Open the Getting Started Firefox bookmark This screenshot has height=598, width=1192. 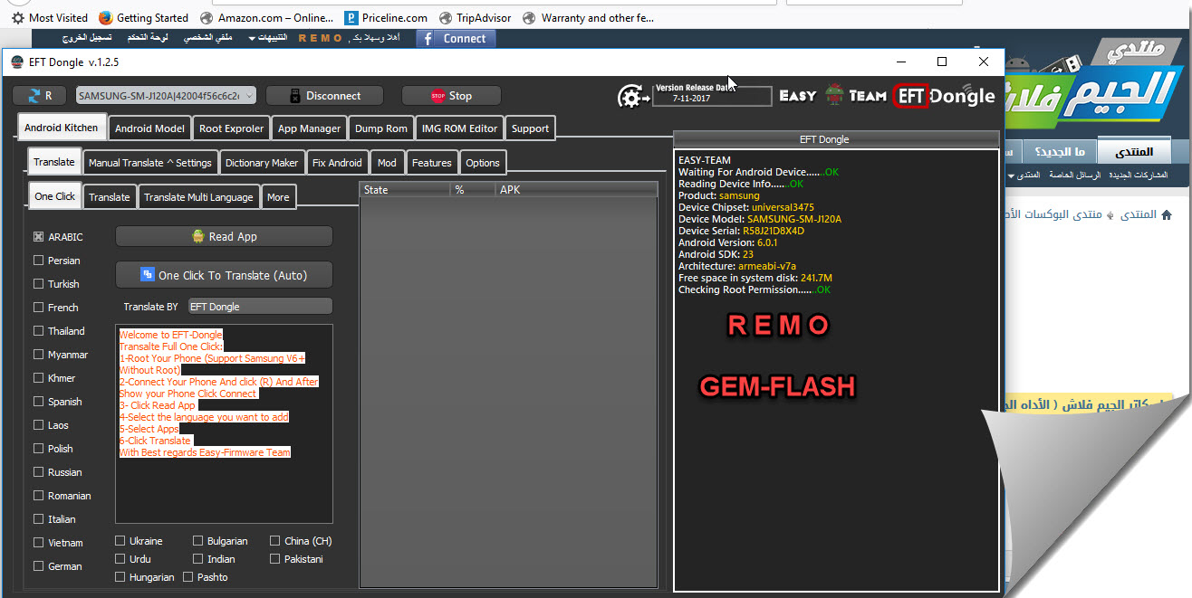pyautogui.click(x=143, y=17)
